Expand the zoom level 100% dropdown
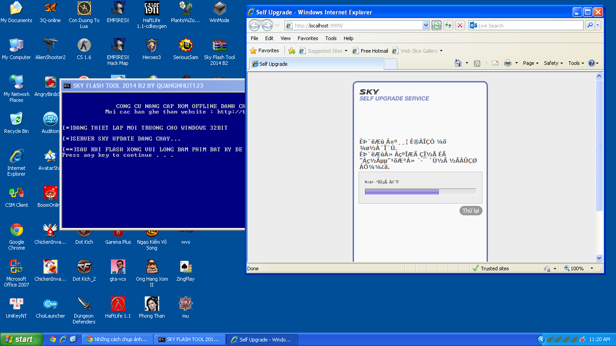This screenshot has height=346, width=616. (592, 269)
